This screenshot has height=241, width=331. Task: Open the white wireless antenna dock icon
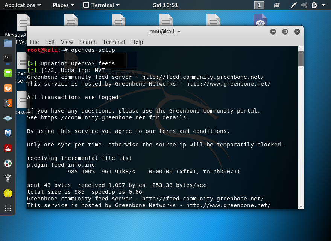coord(8,178)
